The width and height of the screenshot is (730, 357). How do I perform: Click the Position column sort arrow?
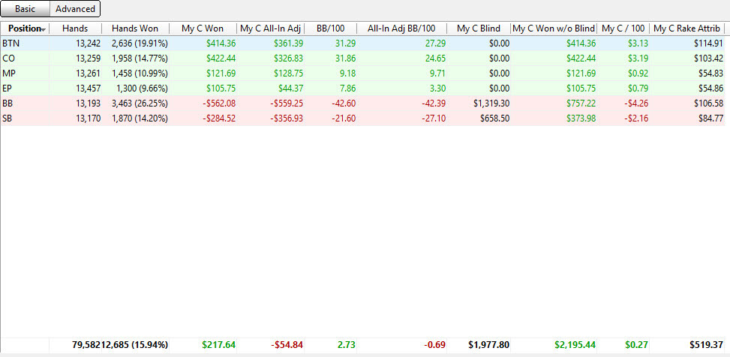pyautogui.click(x=44, y=30)
